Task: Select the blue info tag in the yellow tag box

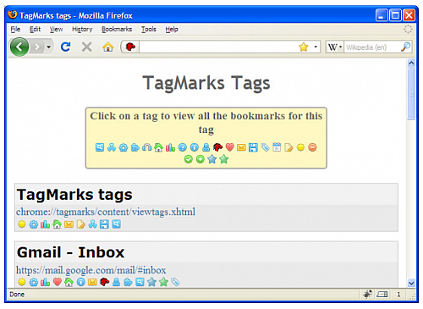Action: coord(195,147)
